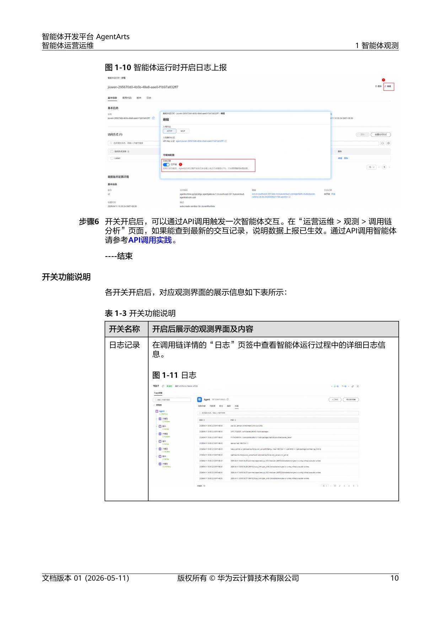Check the header checkbox beside 访问方式名称

112,152
